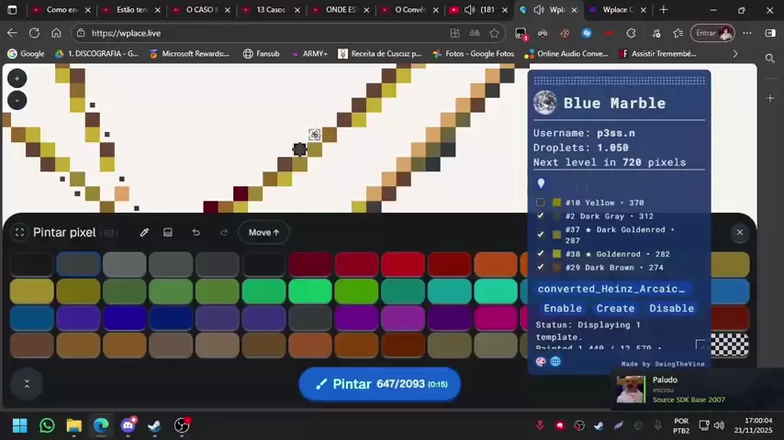Open the palette icon at Blue Marble bottom
Viewport: 784px width, 440px height.
tap(541, 361)
